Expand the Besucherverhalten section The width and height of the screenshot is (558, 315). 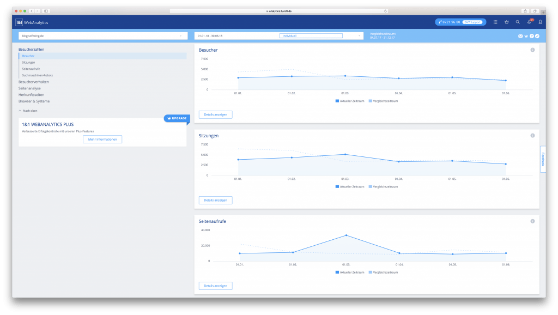tap(34, 82)
